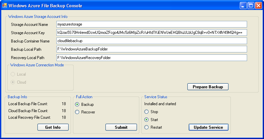
Task: Minimize the Backup Console window
Action: click(x=243, y=6)
